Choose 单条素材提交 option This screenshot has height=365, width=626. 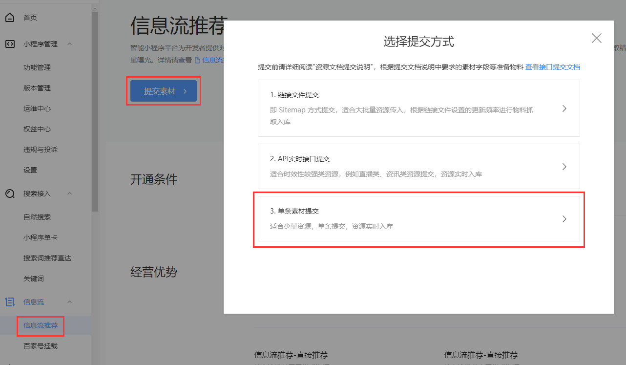[418, 218]
